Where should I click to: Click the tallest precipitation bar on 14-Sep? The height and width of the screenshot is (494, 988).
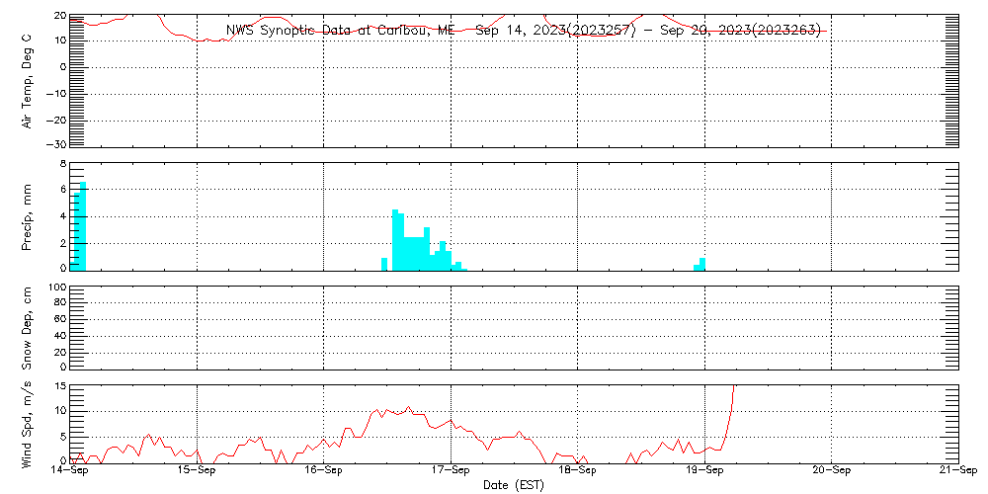click(x=83, y=227)
